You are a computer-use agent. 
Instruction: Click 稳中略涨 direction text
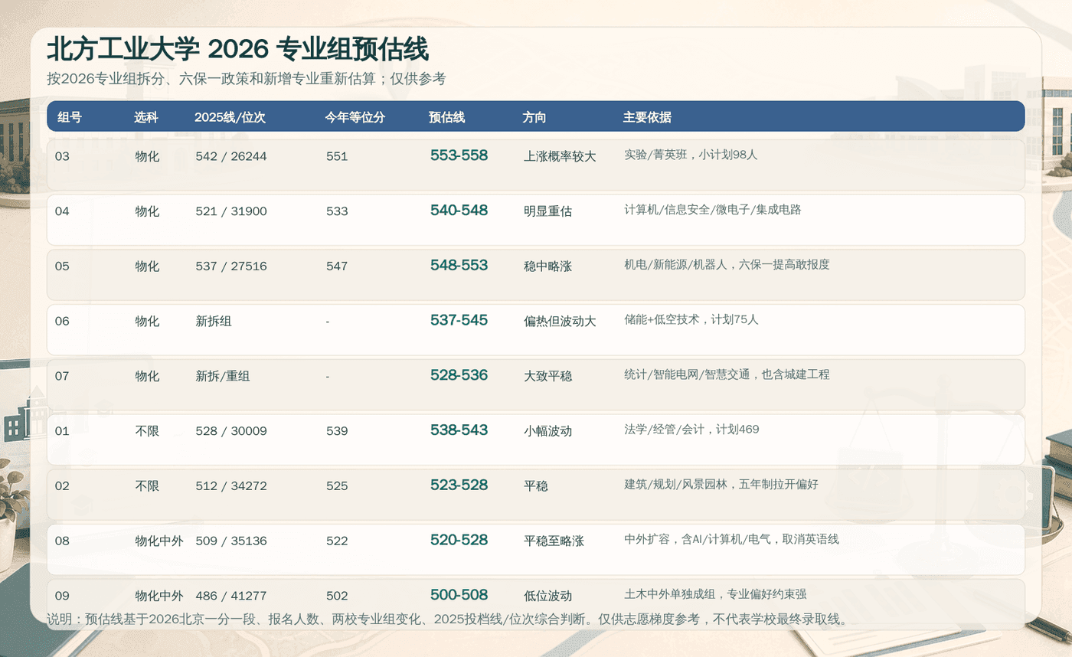547,266
